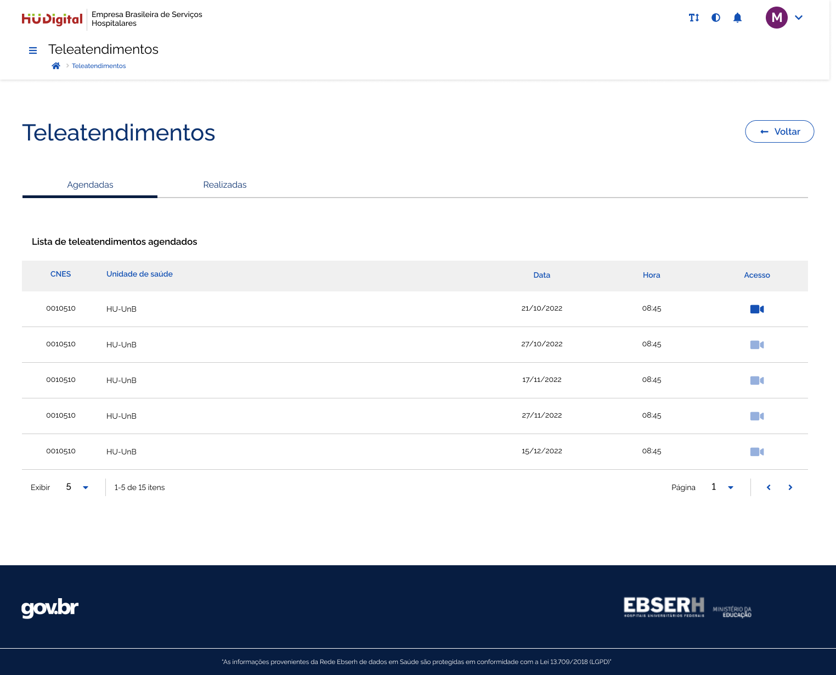836x675 pixels.
Task: Click the Ministério da Educação footer logo
Action: point(732,612)
